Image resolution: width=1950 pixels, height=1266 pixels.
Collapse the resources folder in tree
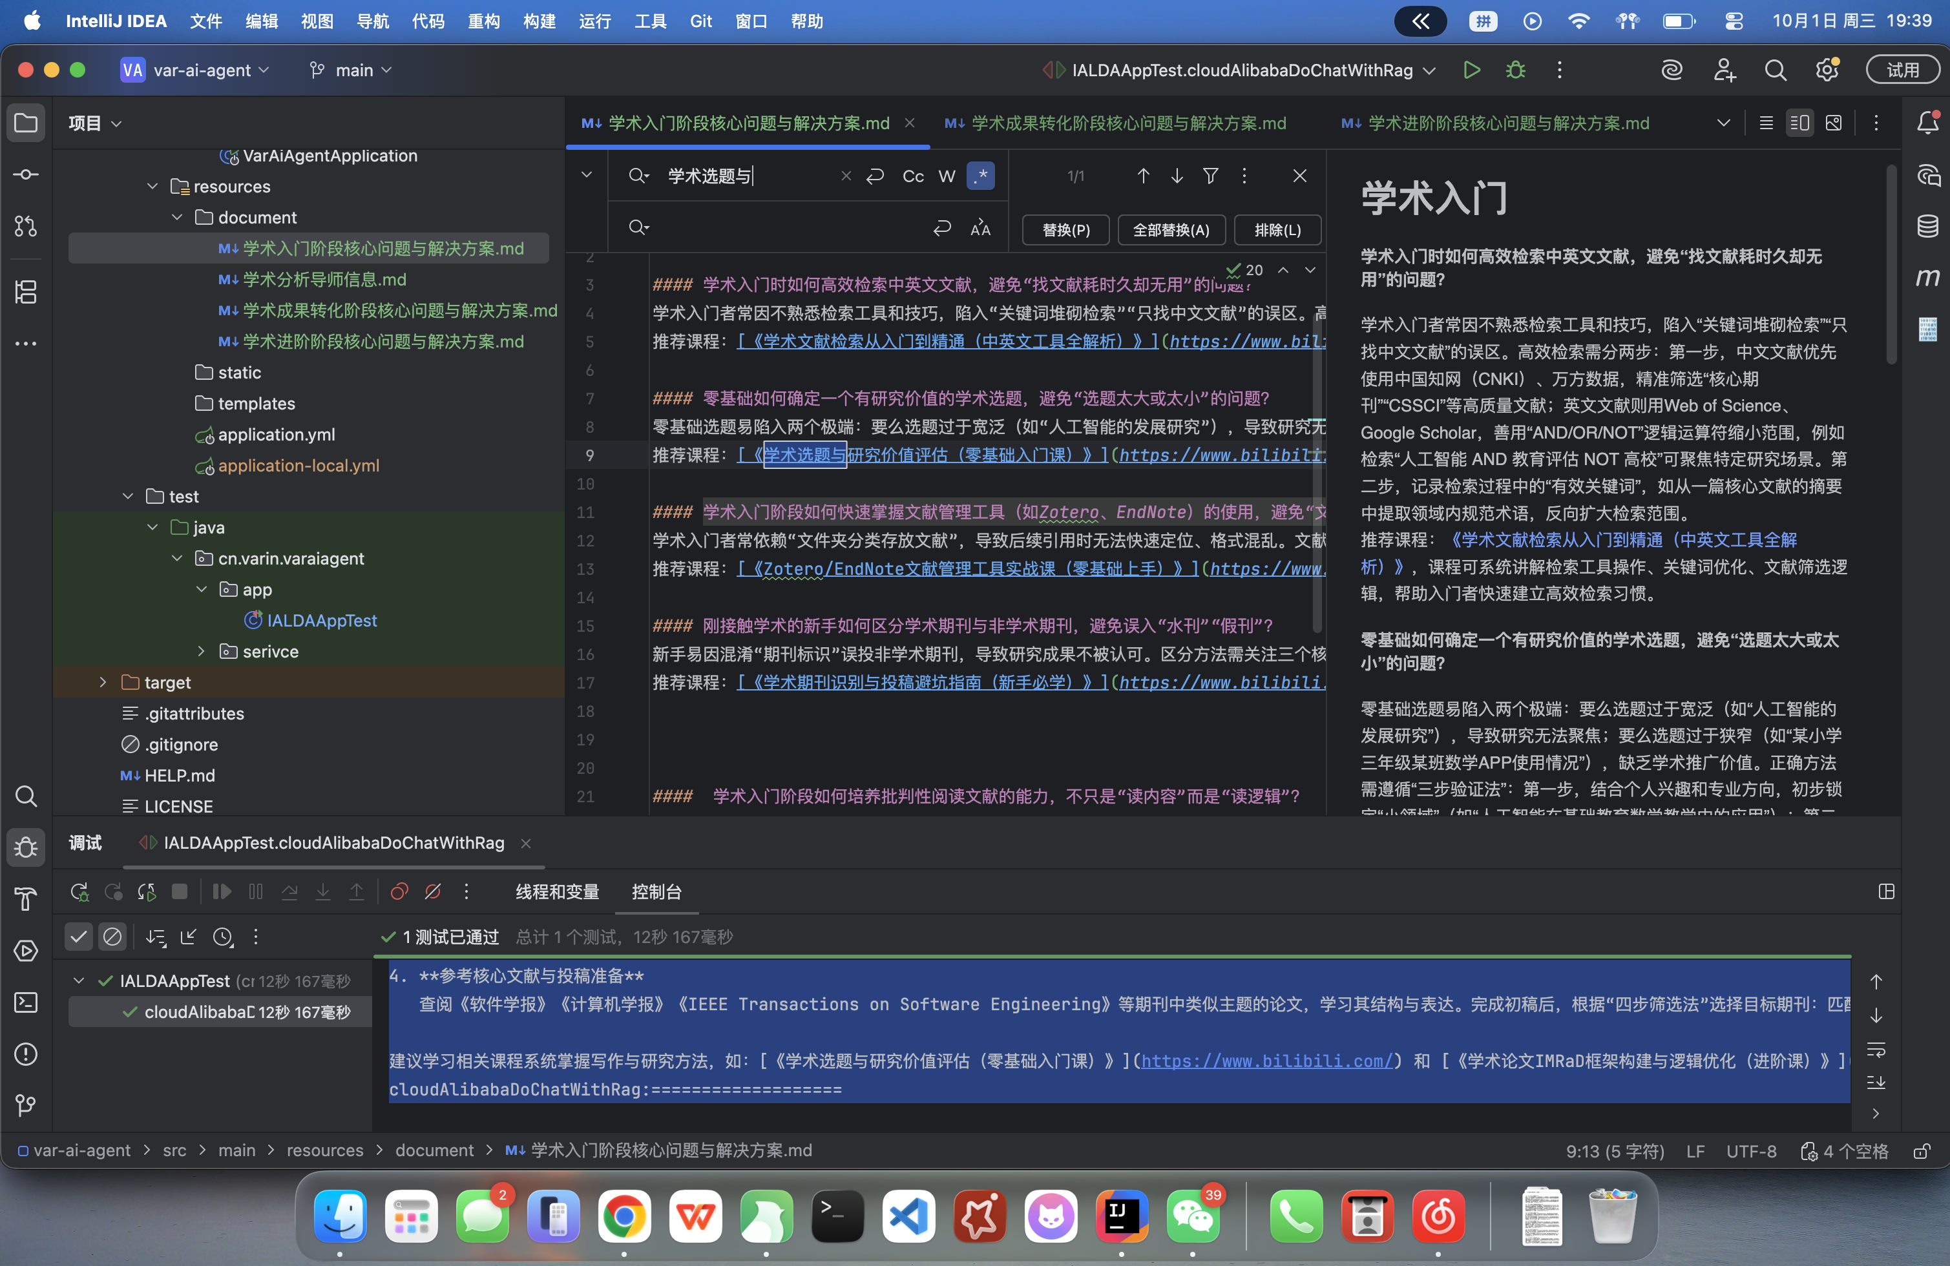click(152, 187)
